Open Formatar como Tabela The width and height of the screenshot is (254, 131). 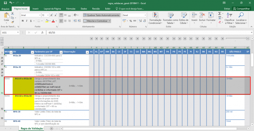171,18
